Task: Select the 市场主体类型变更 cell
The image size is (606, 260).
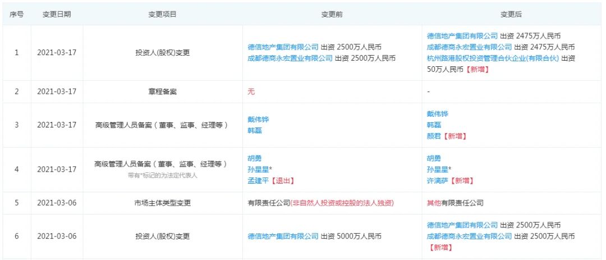Action: [x=163, y=203]
